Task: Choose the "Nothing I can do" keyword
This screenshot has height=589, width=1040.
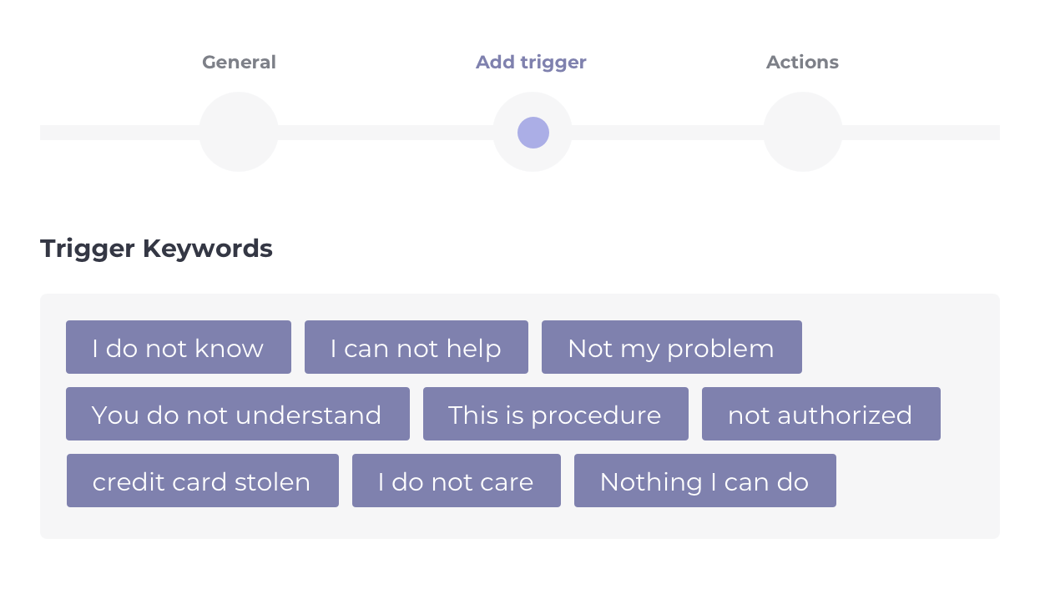Action: click(705, 481)
